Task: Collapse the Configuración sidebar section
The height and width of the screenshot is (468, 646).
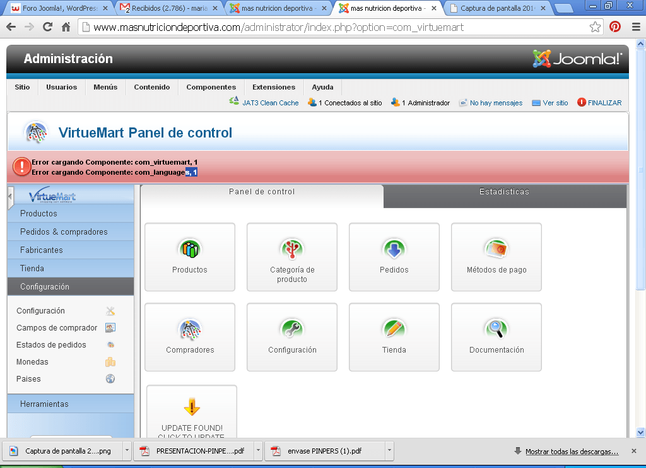Action: 71,286
